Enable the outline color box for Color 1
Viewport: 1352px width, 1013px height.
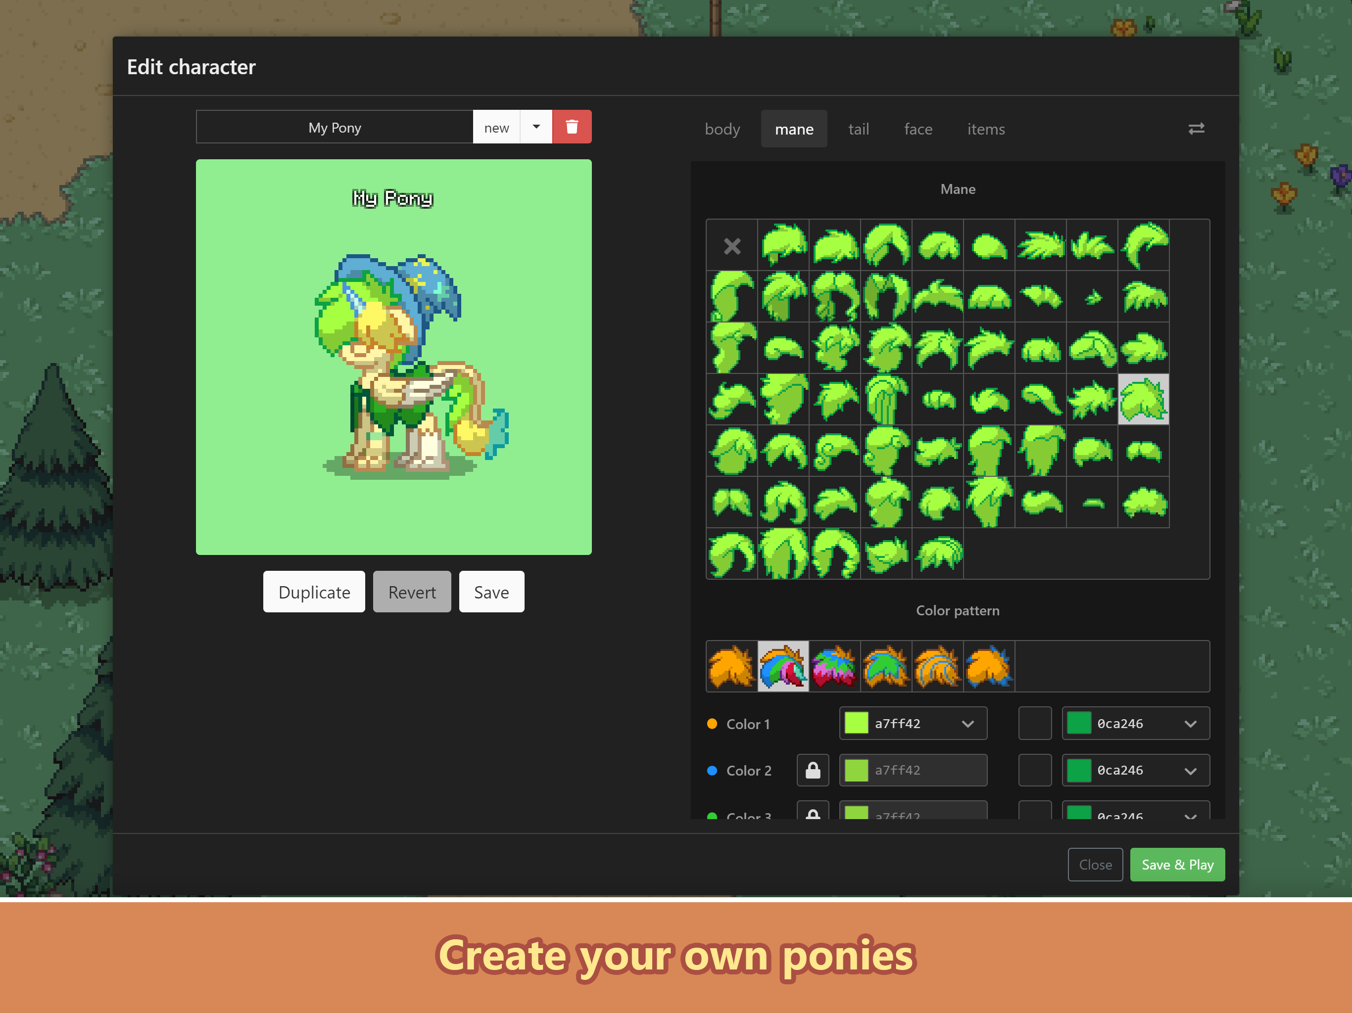(1035, 724)
